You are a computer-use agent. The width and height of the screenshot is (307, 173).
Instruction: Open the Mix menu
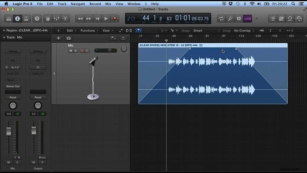pyautogui.click(x=108, y=4)
